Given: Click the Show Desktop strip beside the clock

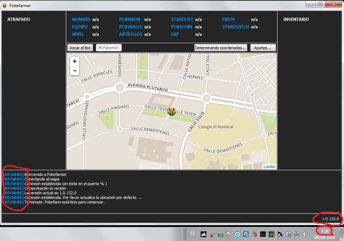Looking at the screenshot, I should point(342,234).
